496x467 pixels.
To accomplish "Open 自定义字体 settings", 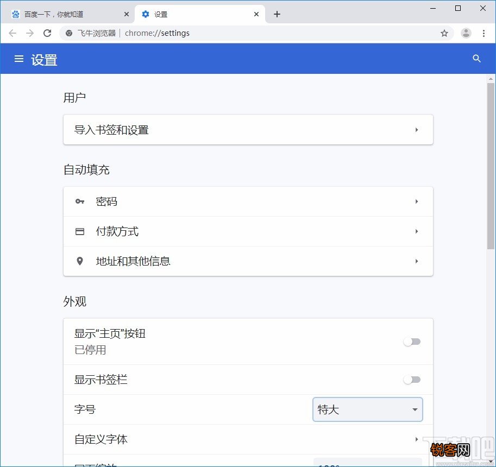I will [248, 439].
